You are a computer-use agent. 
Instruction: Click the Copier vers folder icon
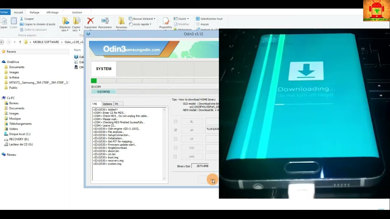[x=76, y=21]
